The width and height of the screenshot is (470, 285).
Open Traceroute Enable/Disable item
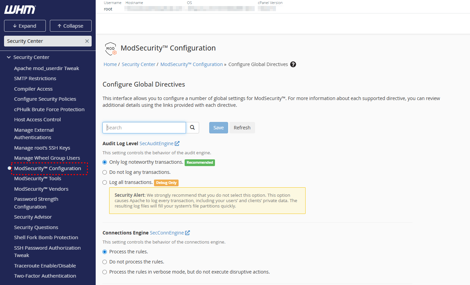pyautogui.click(x=45, y=266)
